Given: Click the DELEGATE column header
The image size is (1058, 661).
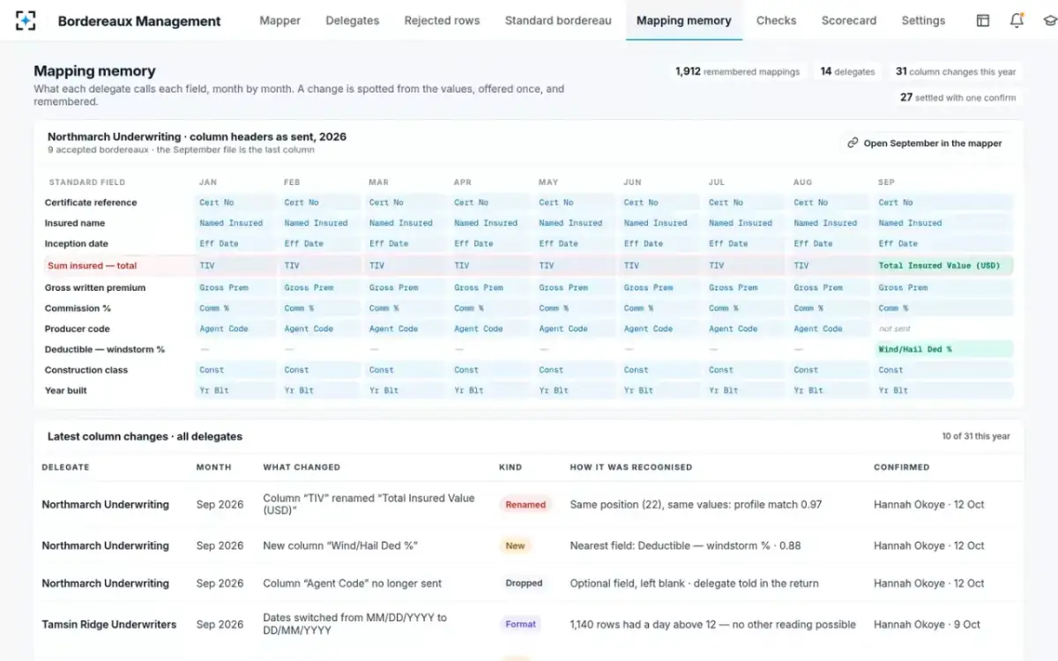Looking at the screenshot, I should [x=65, y=467].
